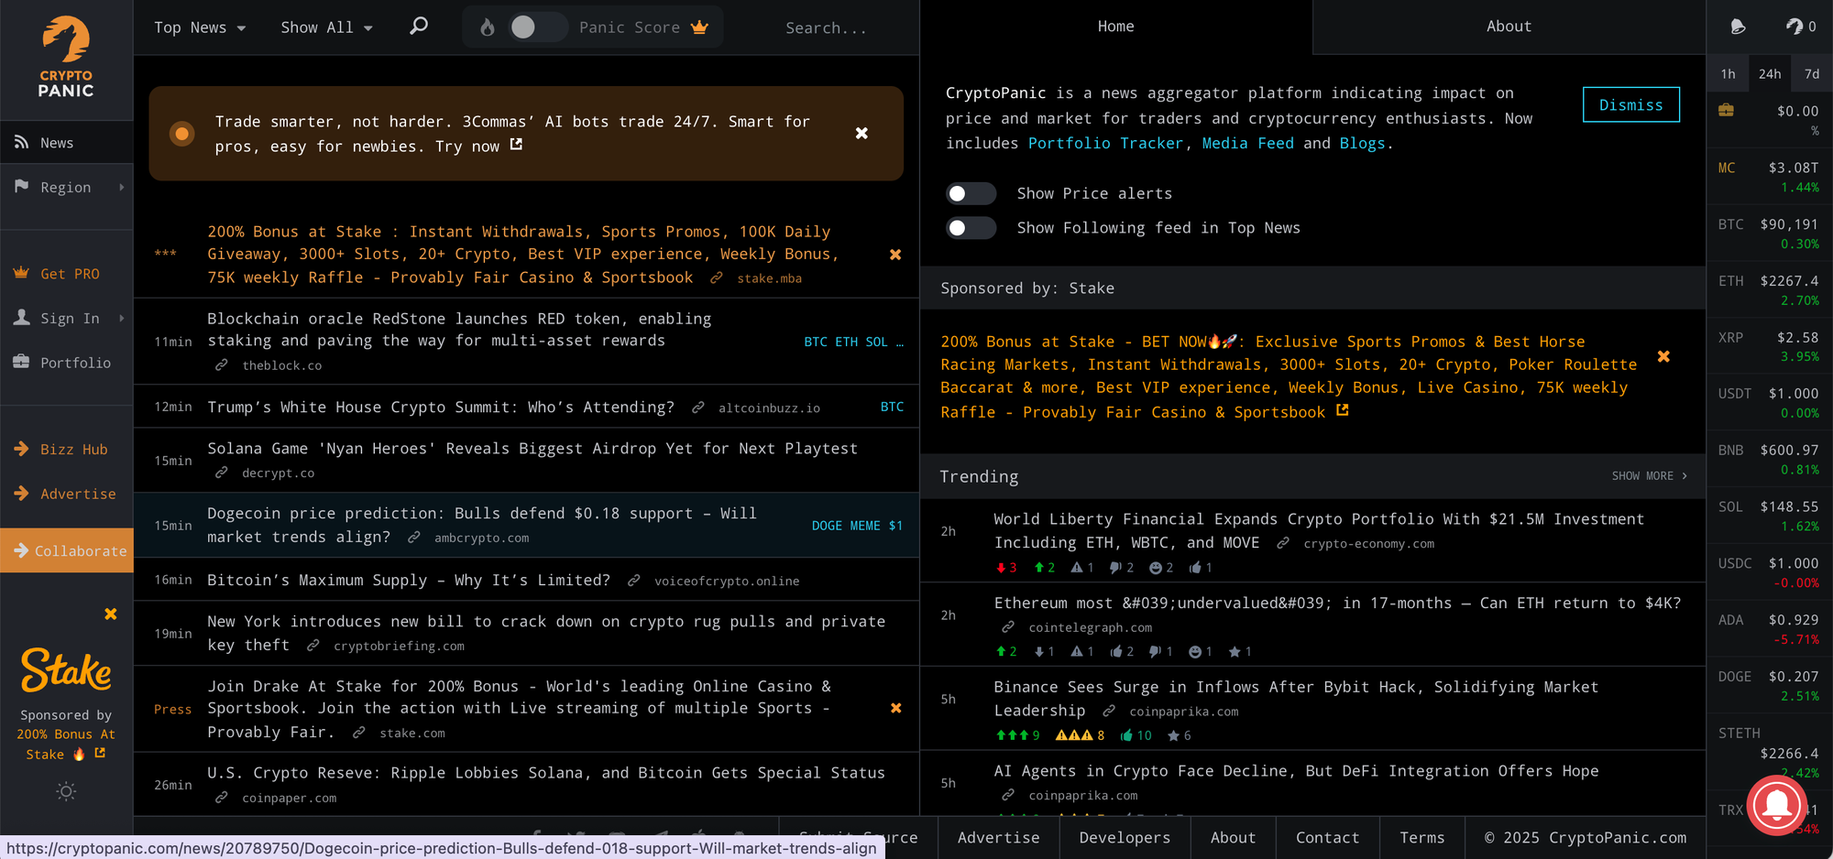This screenshot has width=1833, height=859.
Task: Close the 3Commas ad banner
Action: coord(862,133)
